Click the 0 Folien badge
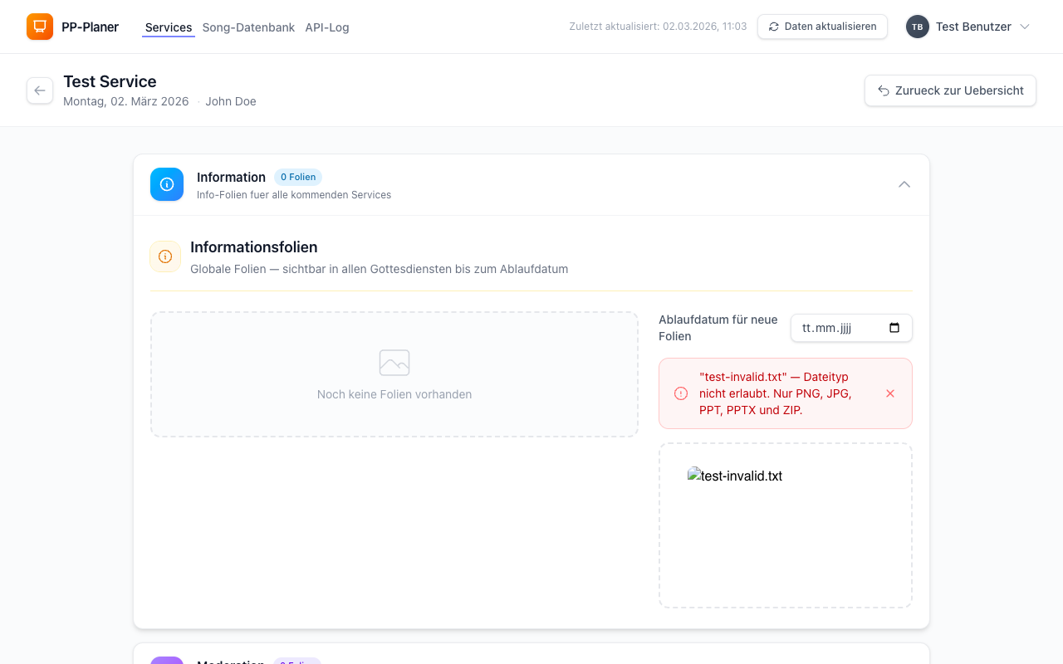The height and width of the screenshot is (664, 1063). click(x=297, y=177)
